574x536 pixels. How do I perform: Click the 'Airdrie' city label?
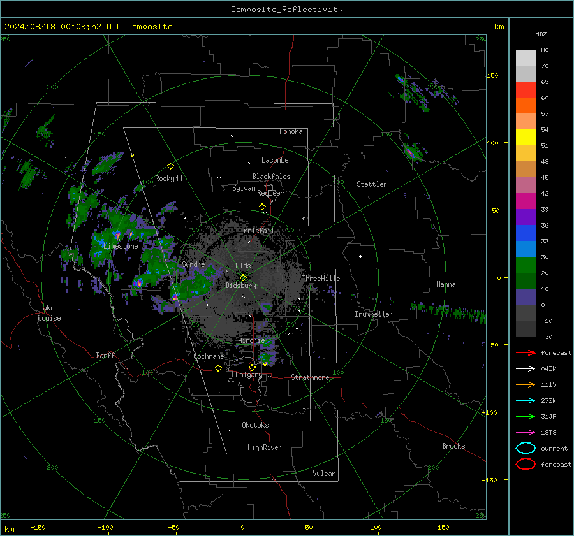pos(251,340)
